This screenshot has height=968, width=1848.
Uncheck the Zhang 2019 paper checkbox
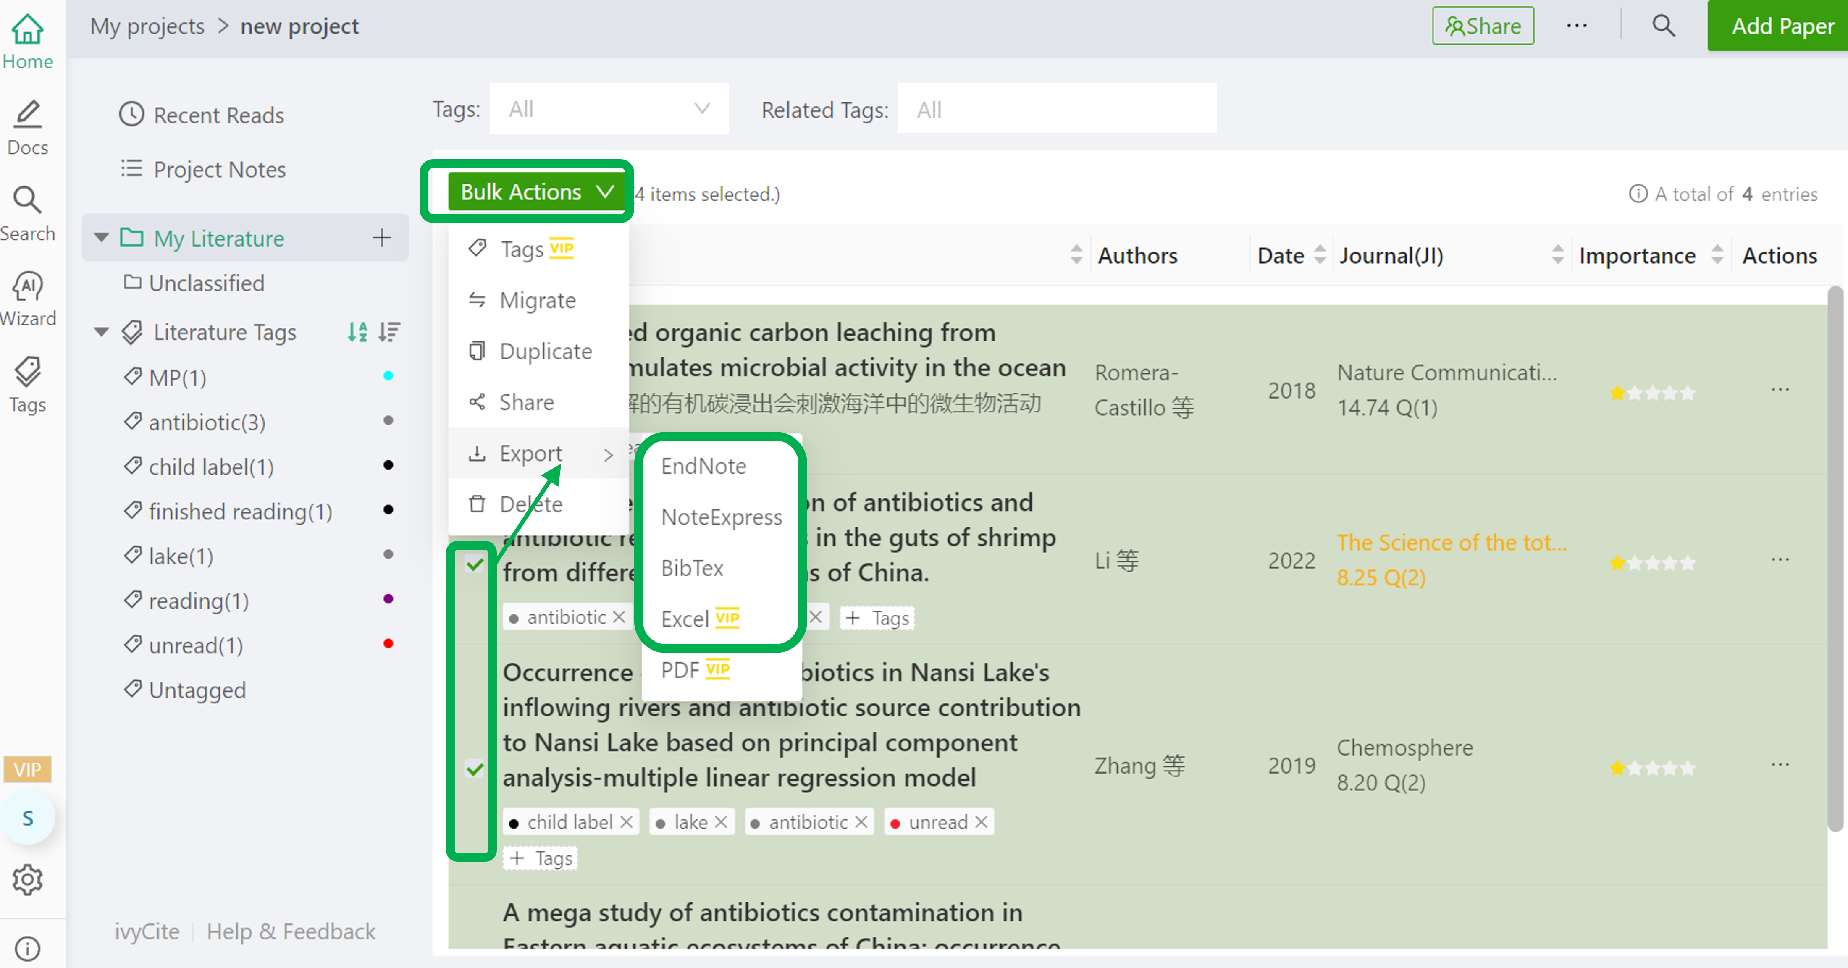click(475, 769)
